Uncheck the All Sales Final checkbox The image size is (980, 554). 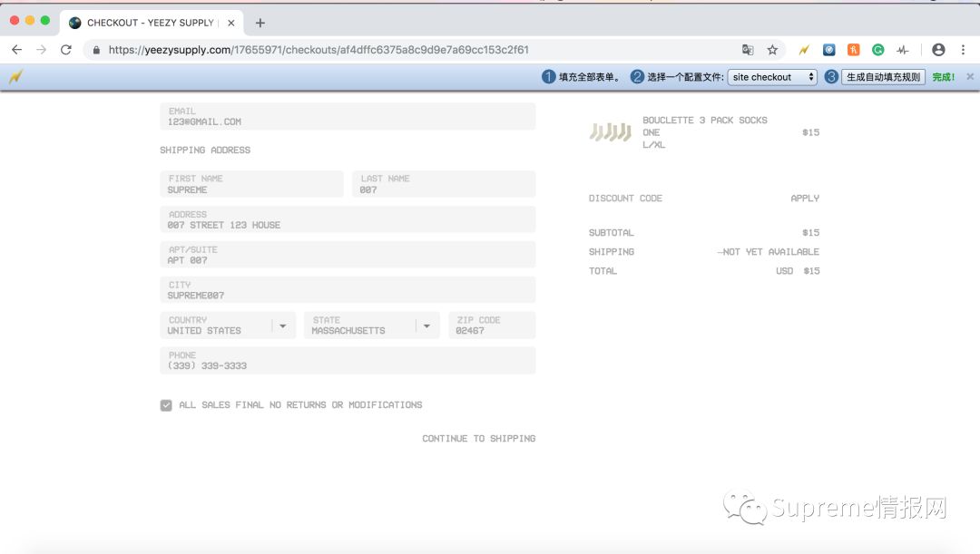tap(166, 405)
